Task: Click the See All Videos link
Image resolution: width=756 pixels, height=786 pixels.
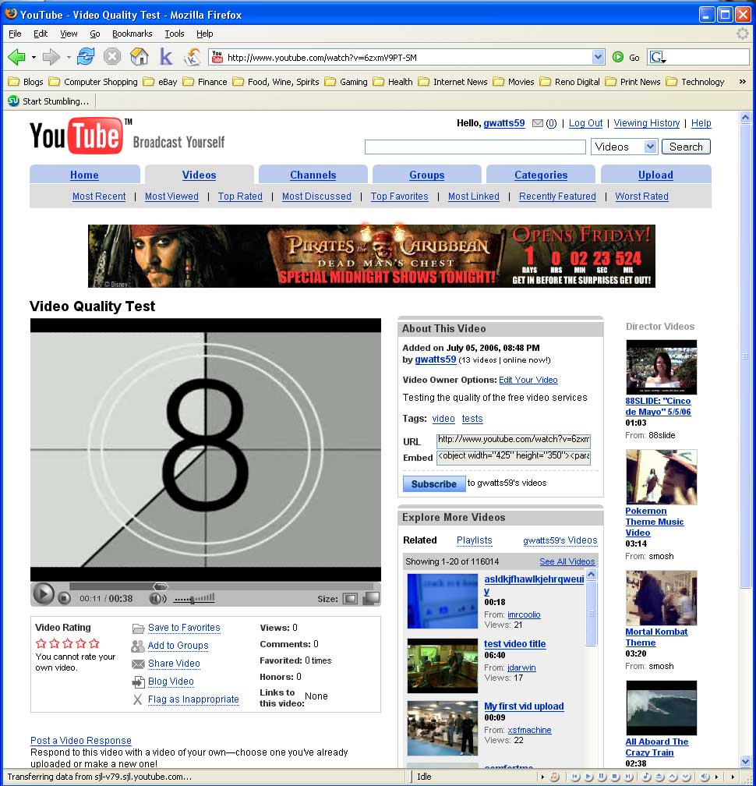Action: tap(567, 561)
